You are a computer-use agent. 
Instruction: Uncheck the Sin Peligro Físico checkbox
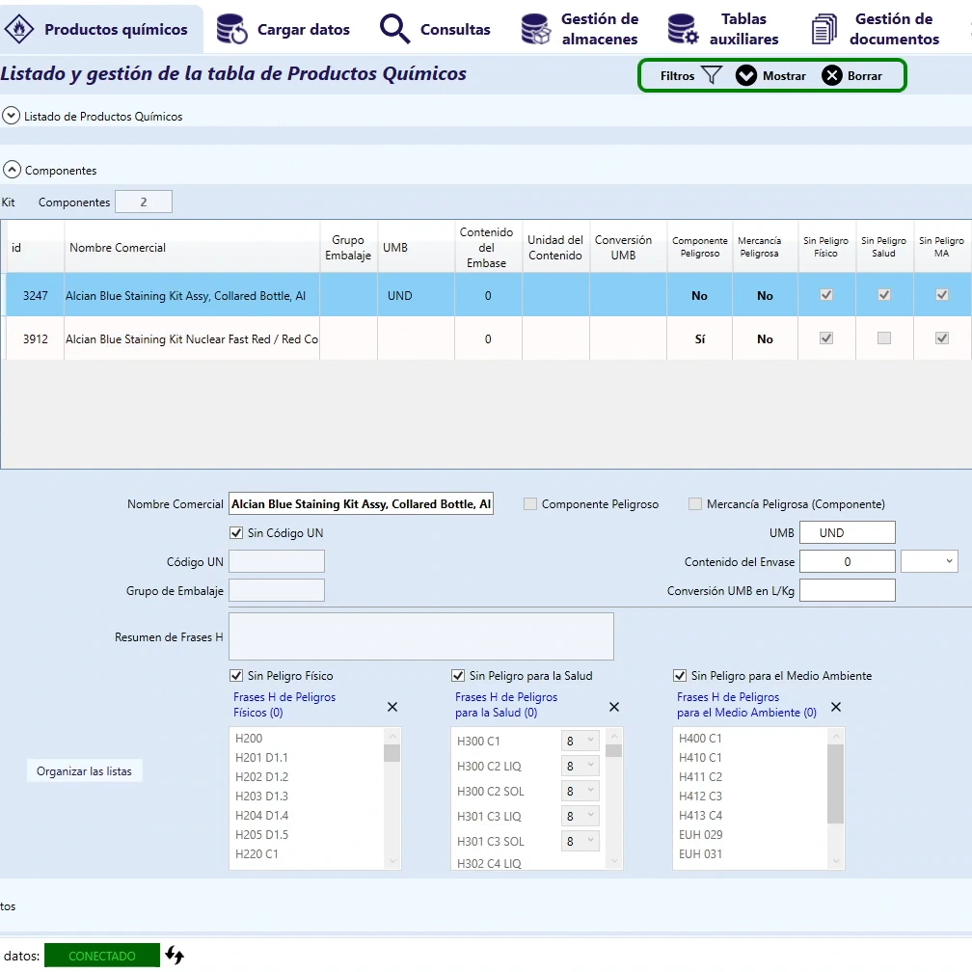click(236, 675)
